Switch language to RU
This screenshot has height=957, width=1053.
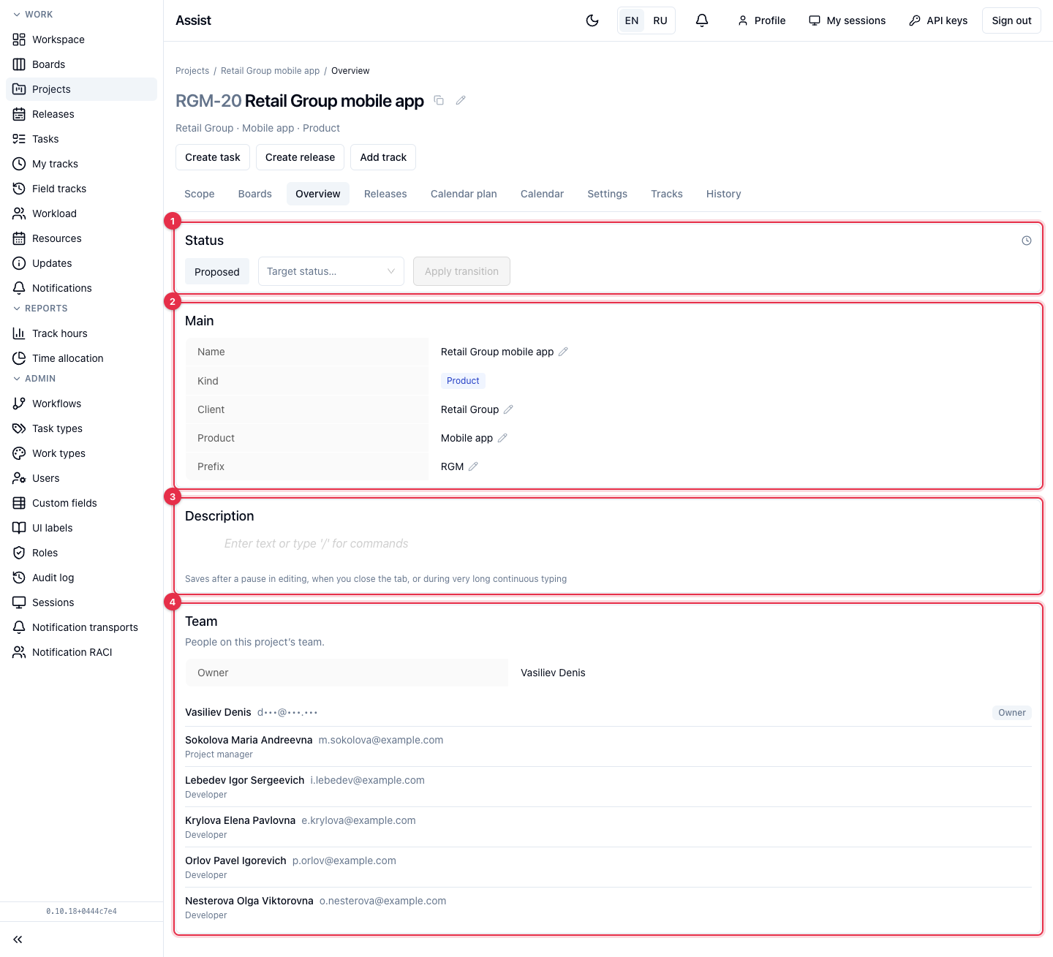click(x=660, y=20)
